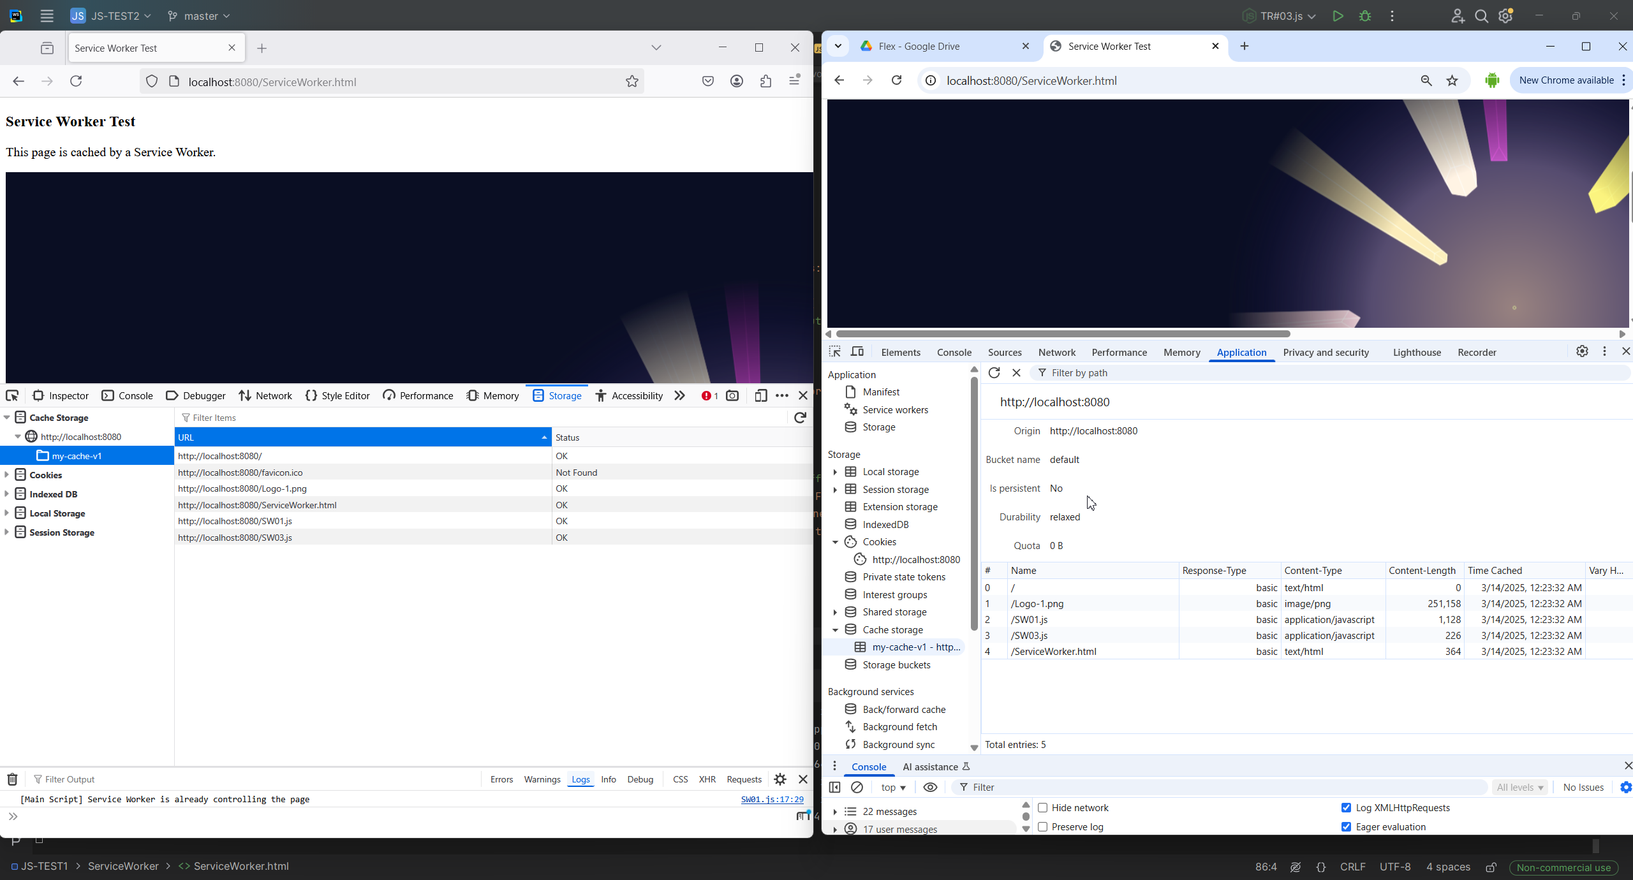
Task: Open the All levels dropdown
Action: (x=1520, y=787)
